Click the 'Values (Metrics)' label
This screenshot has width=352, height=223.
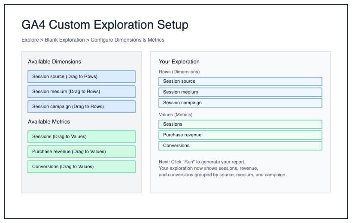coord(176,115)
